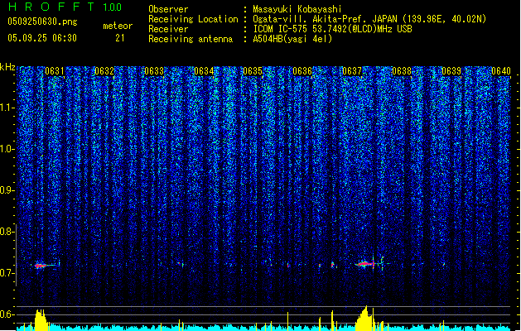Viewport: 521px width, 331px height.
Task: Click the meteor label
Action: tap(118, 26)
